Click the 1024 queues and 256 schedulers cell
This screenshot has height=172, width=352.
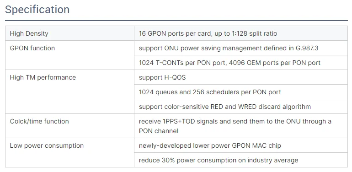click(x=240, y=91)
